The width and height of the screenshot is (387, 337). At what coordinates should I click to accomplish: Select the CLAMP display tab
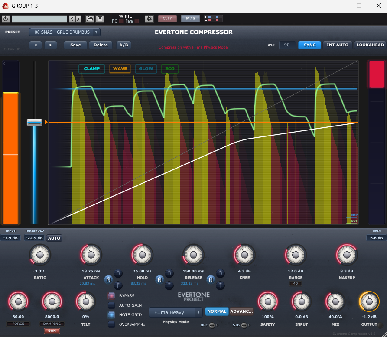click(91, 68)
